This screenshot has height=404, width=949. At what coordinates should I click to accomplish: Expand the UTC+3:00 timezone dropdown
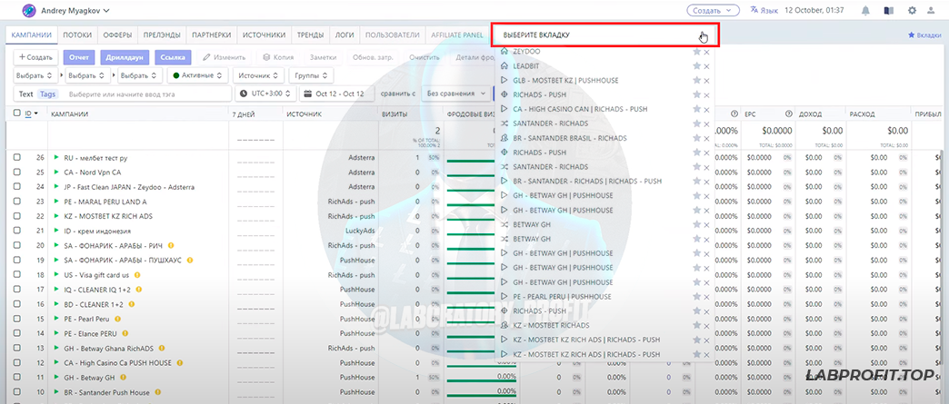(265, 94)
